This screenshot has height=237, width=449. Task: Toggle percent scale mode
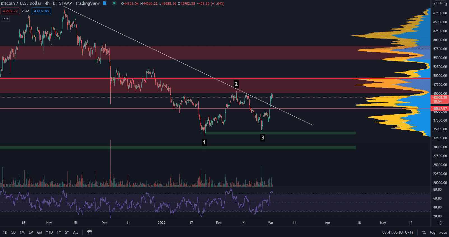[424, 232]
